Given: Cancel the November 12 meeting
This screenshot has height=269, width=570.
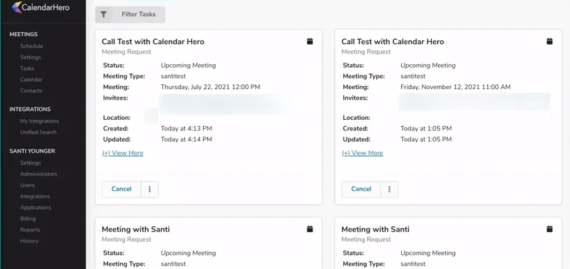Looking at the screenshot, I should 361,189.
